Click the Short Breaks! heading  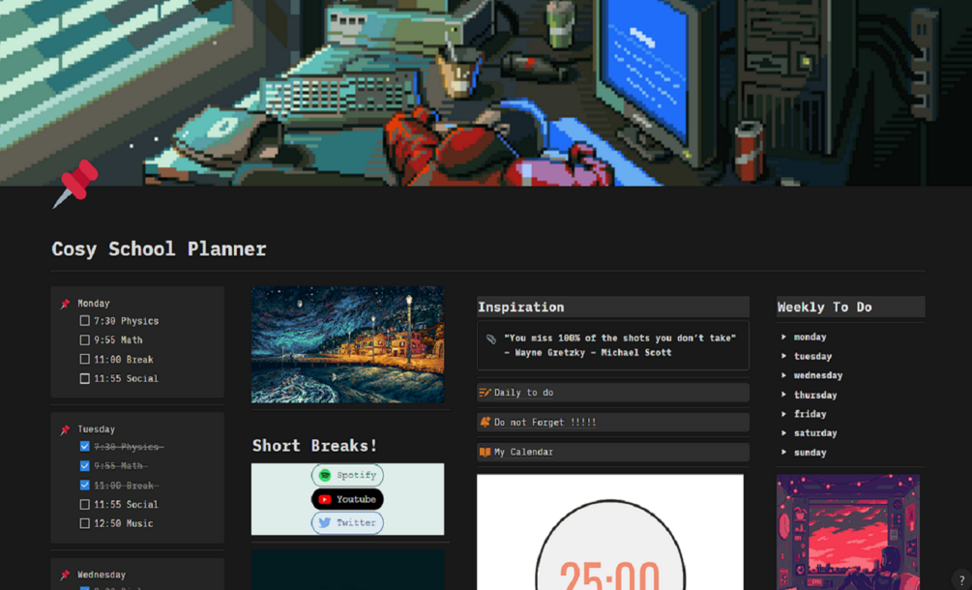314,446
